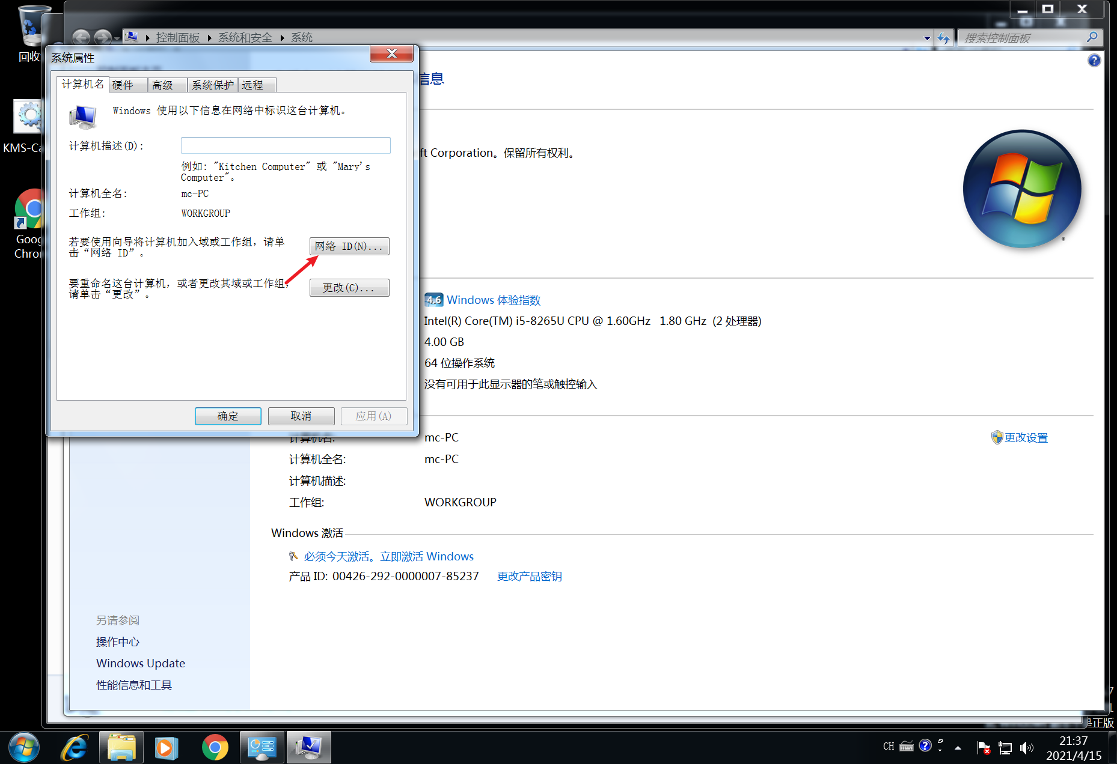Image resolution: width=1117 pixels, height=764 pixels.
Task: Click the 计算机描述 input field
Action: point(286,145)
